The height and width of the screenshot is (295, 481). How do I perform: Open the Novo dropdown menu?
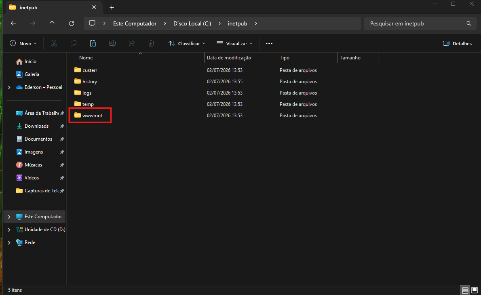click(23, 44)
